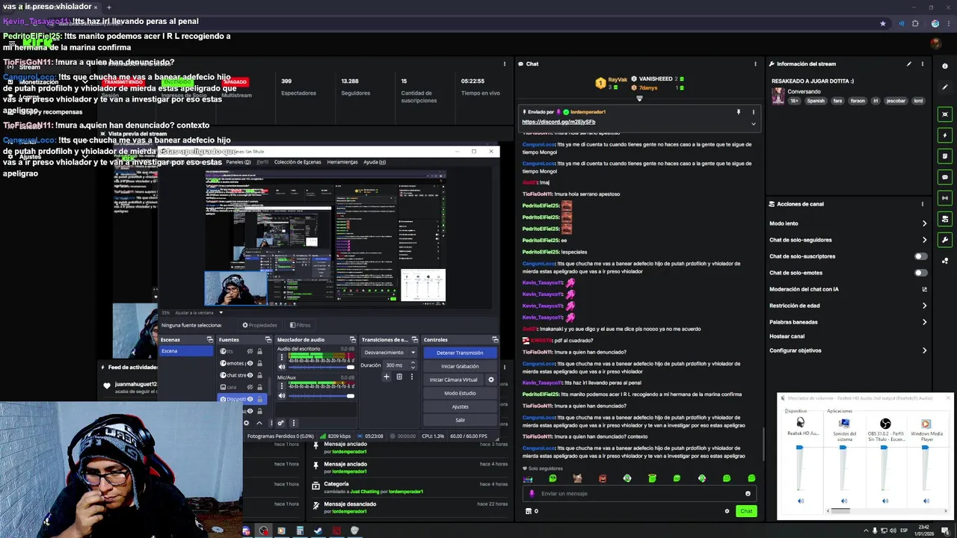Image resolution: width=957 pixels, height=538 pixels.
Task: Collapse pinned message chevron in chat
Action: click(753, 123)
